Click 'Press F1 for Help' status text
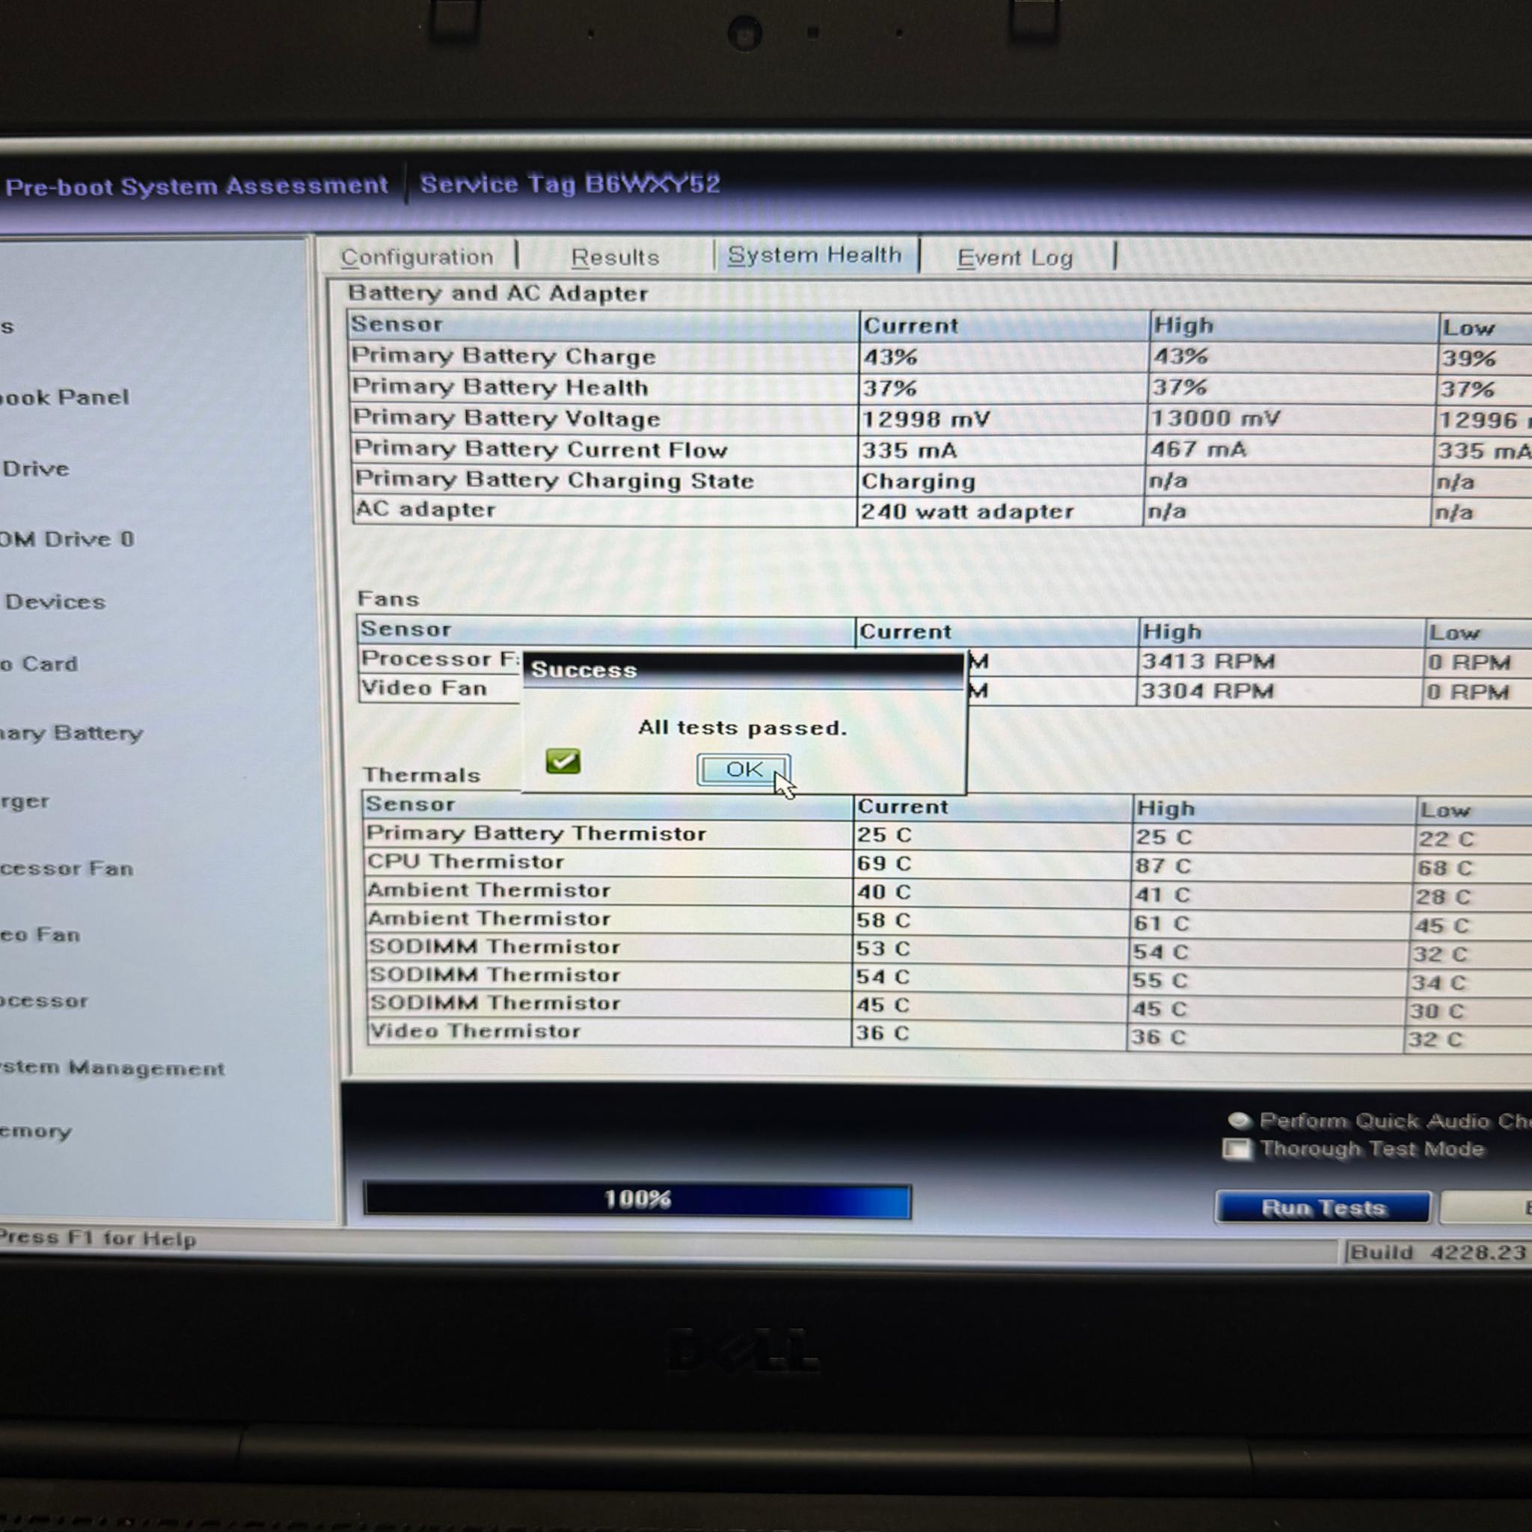 tap(98, 1239)
